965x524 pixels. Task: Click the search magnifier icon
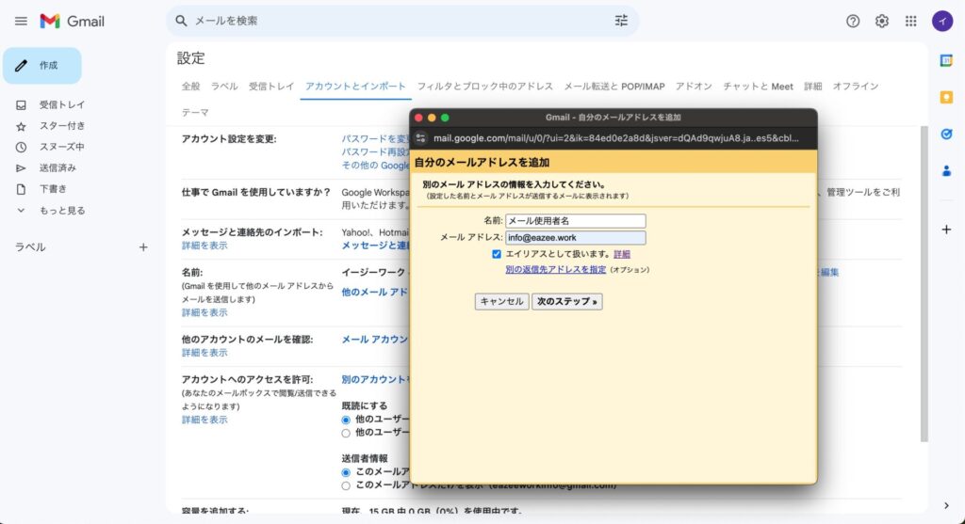tap(181, 21)
